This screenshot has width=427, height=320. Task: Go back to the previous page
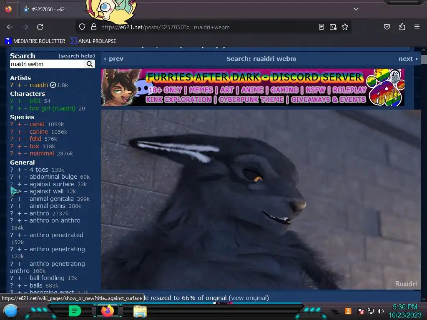[x=10, y=27]
